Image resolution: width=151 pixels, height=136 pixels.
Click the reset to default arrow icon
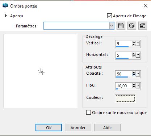[x=143, y=26]
